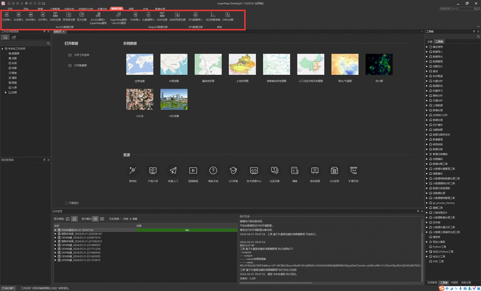Expand task DEM构建_2024.03.31.222857610
Viewport: 481px width, 291px height.
coord(55,238)
